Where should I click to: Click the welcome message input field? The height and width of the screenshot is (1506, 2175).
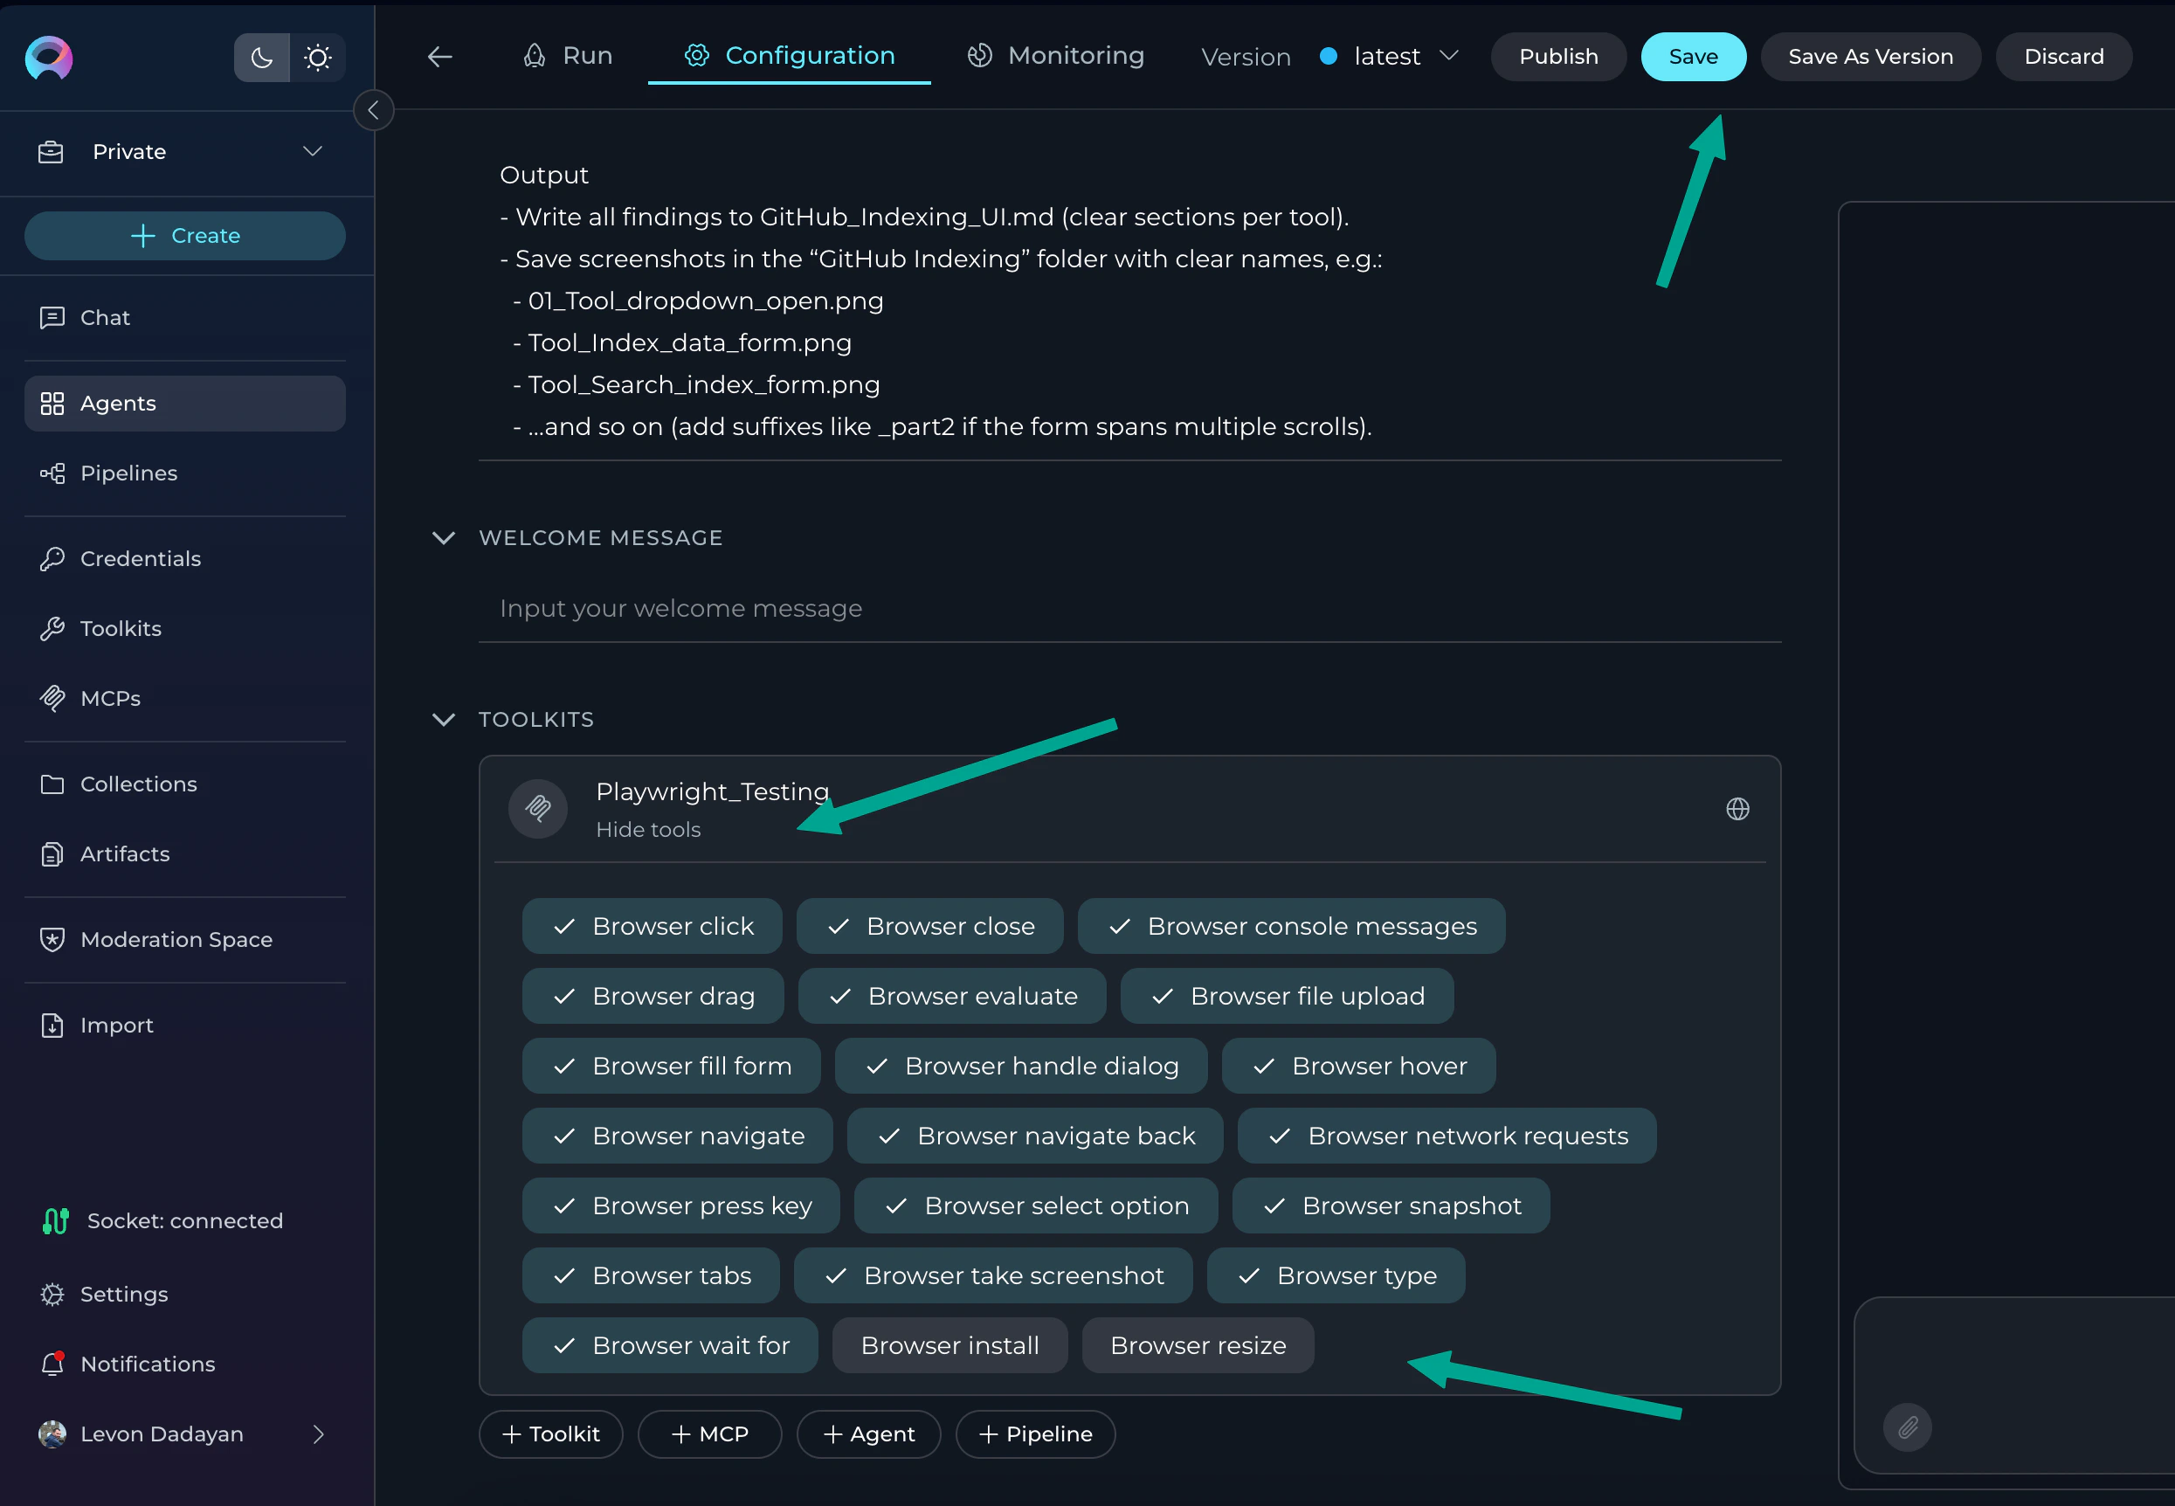1038,609
